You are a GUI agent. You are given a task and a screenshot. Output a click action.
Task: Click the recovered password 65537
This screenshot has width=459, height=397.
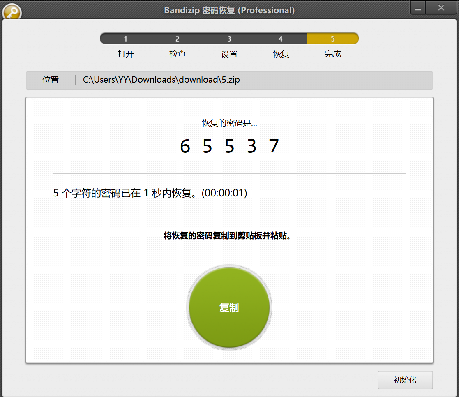[229, 146]
